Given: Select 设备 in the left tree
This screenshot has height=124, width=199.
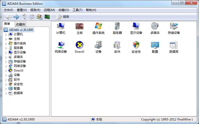Looking at the screenshot, I should point(17,75).
